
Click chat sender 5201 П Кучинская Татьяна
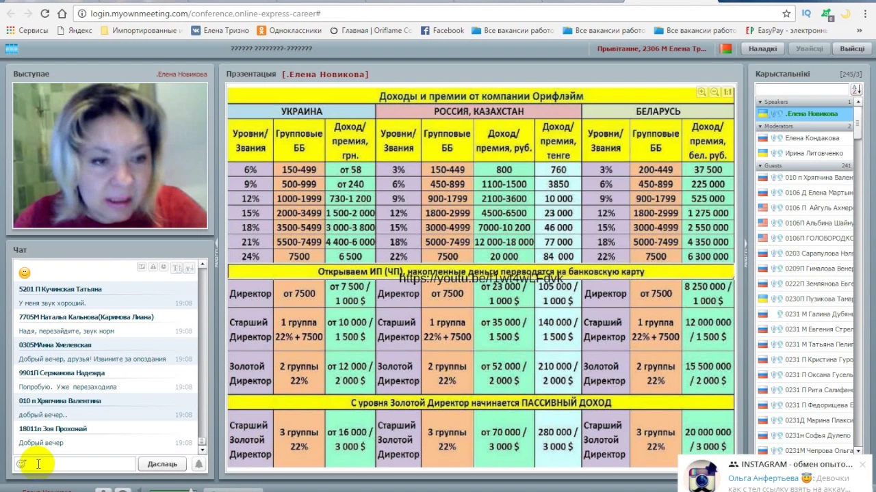tap(60, 289)
